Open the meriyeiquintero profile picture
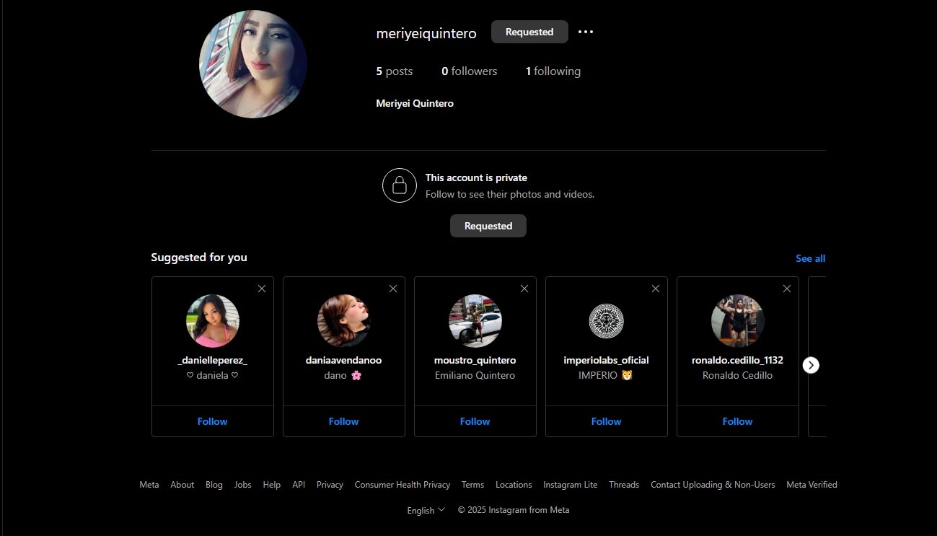Viewport: 937px width, 536px height. 252,64
